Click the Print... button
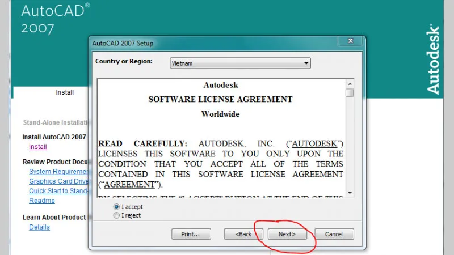This screenshot has height=255, width=454. tap(191, 234)
